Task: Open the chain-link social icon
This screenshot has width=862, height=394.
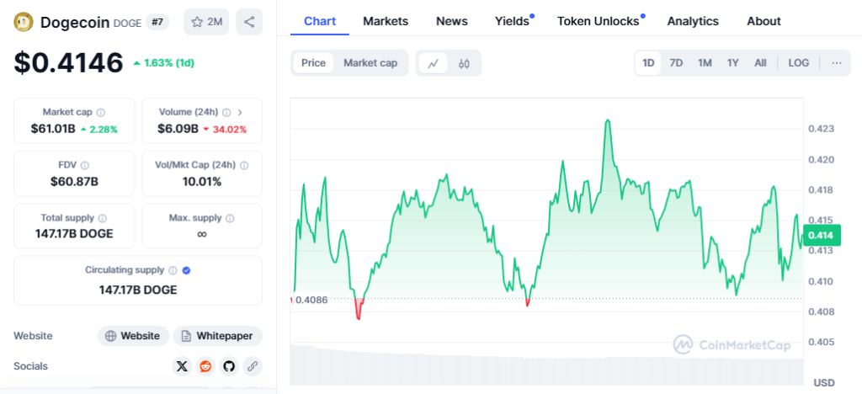Action: click(x=253, y=366)
